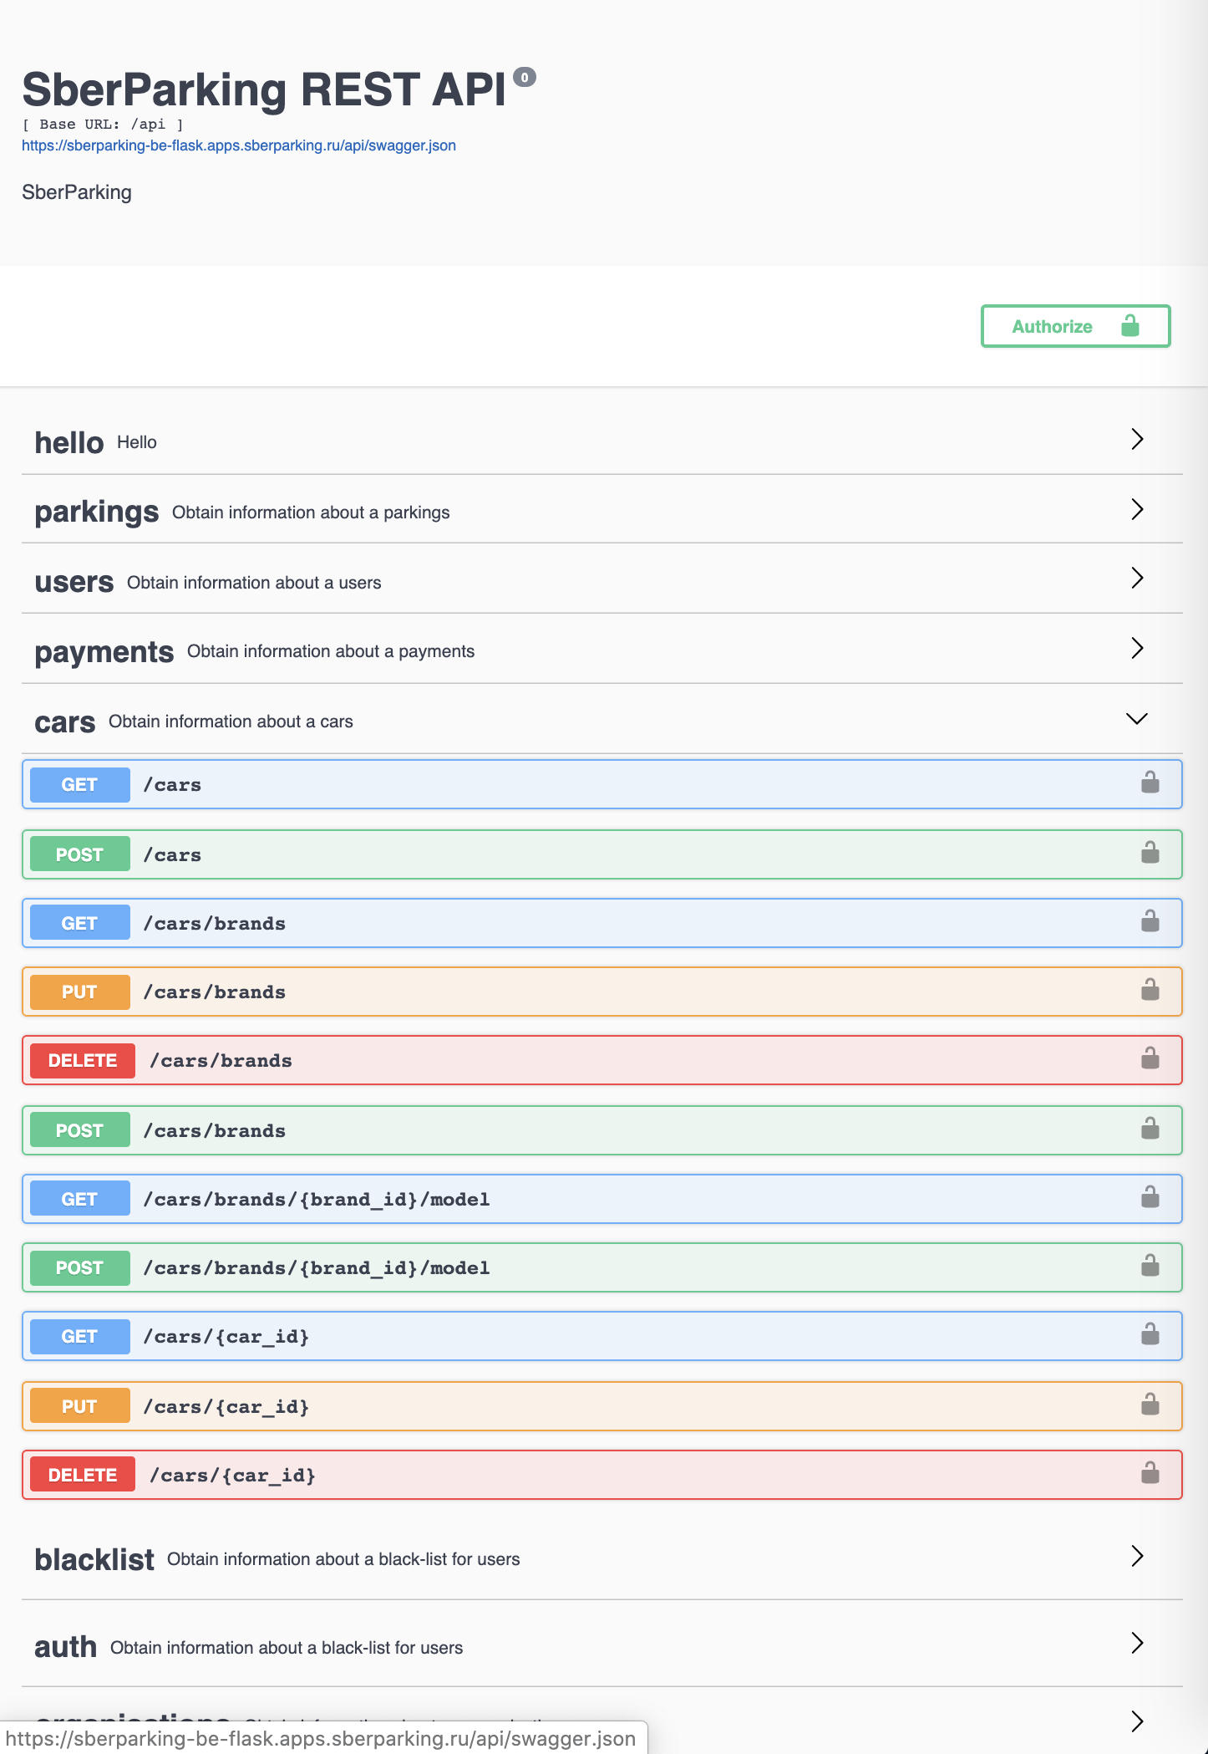Expand the blacklist section arrow
Screen dimensions: 1208x1754
1136,1557
